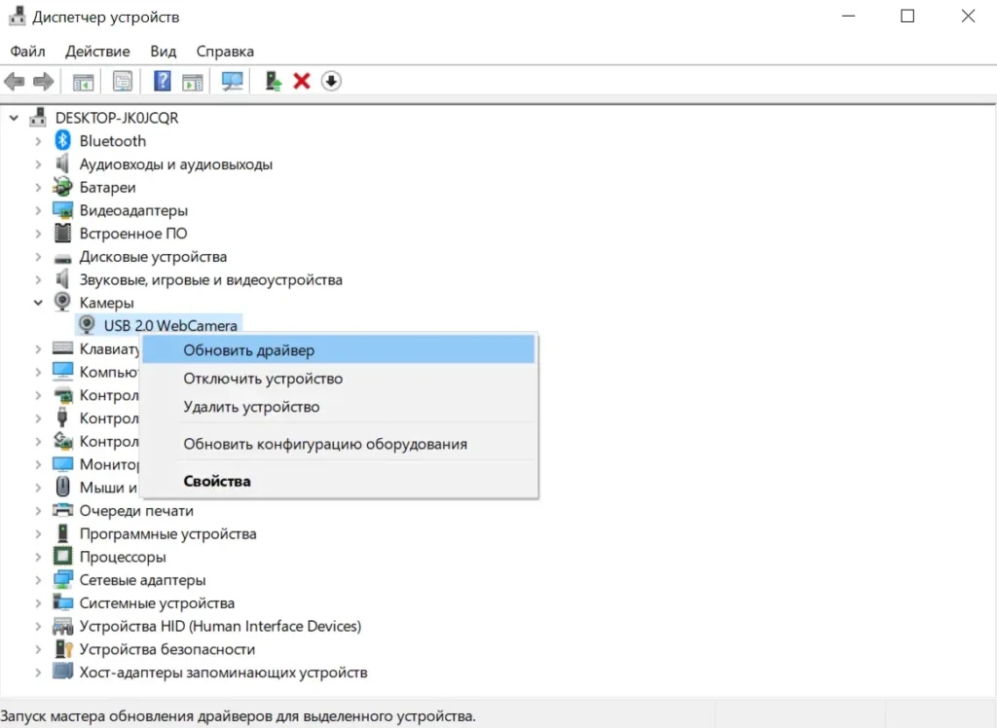Image resolution: width=997 pixels, height=728 pixels.
Task: Click the Встроенное ПО chip icon
Action: pos(62,234)
